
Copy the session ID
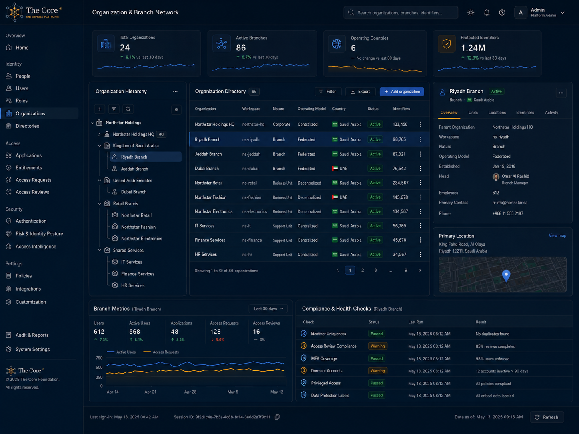pos(277,417)
